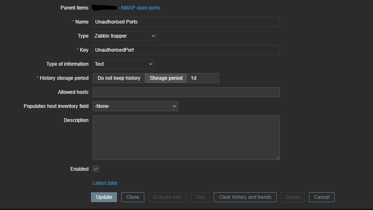Click the Clone button
This screenshot has height=210, width=373.
[x=132, y=197]
